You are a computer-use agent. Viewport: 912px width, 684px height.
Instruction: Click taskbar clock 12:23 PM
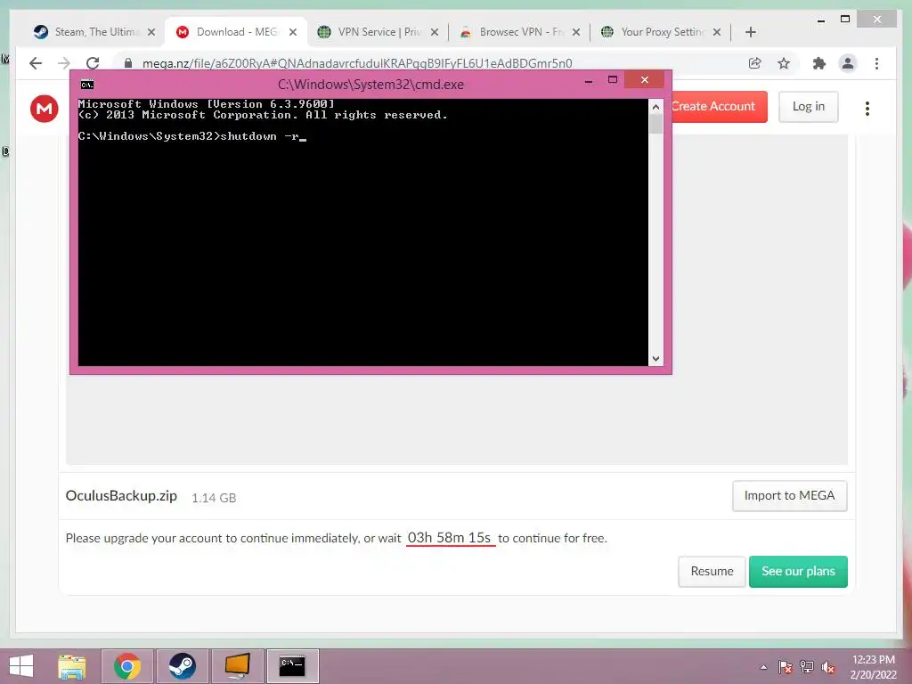pyautogui.click(x=873, y=660)
